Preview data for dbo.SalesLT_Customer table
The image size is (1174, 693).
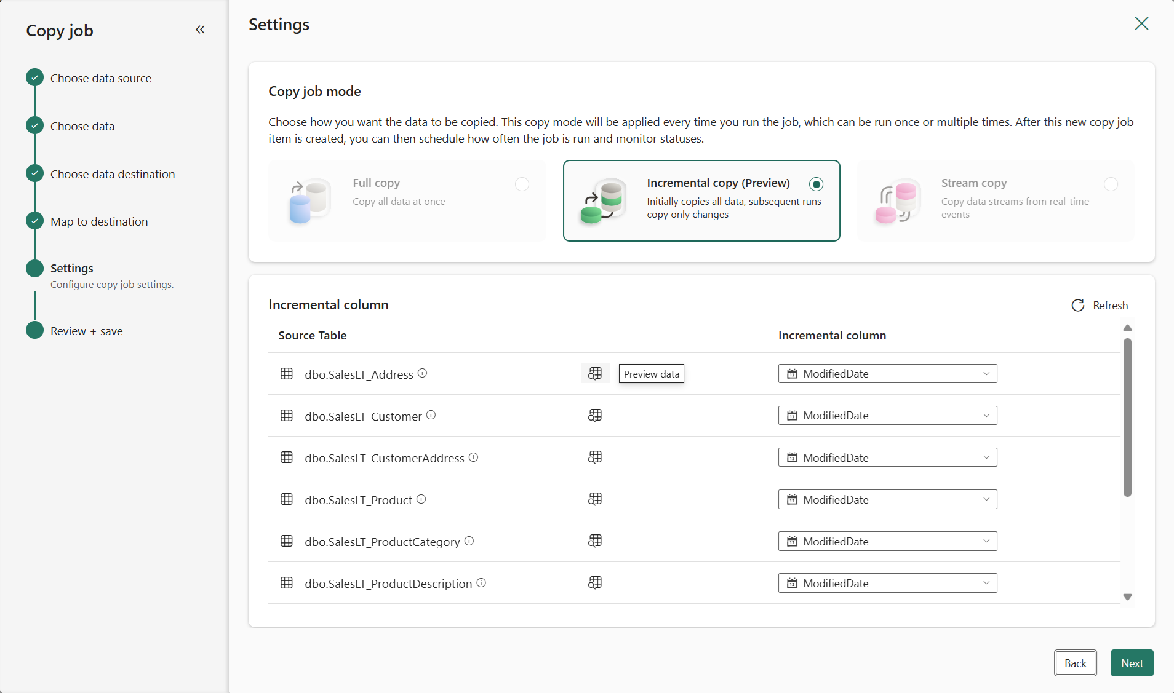click(x=595, y=416)
